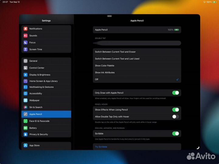Click the Siri & Search orb icon
Screen dimensions: 219x164
(26, 107)
